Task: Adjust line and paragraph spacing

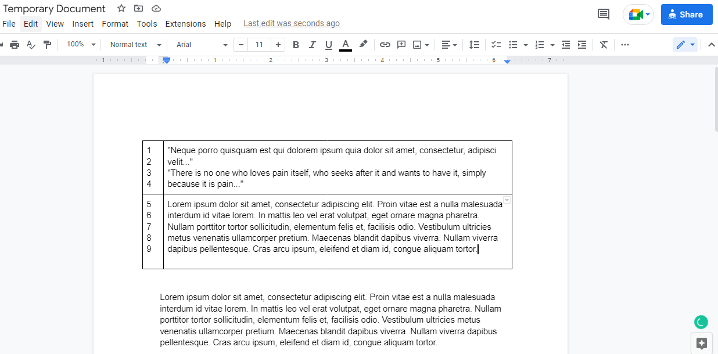Action: [x=474, y=44]
